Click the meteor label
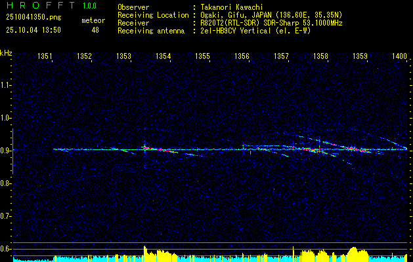 93,20
